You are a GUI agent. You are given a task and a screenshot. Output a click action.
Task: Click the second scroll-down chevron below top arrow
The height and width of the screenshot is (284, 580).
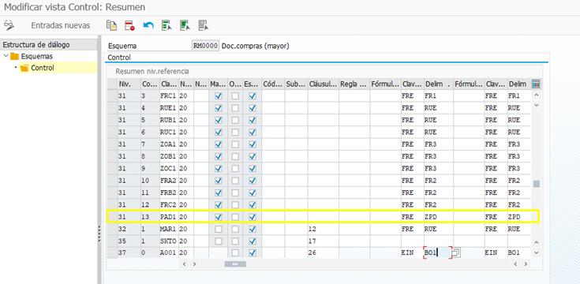536,105
